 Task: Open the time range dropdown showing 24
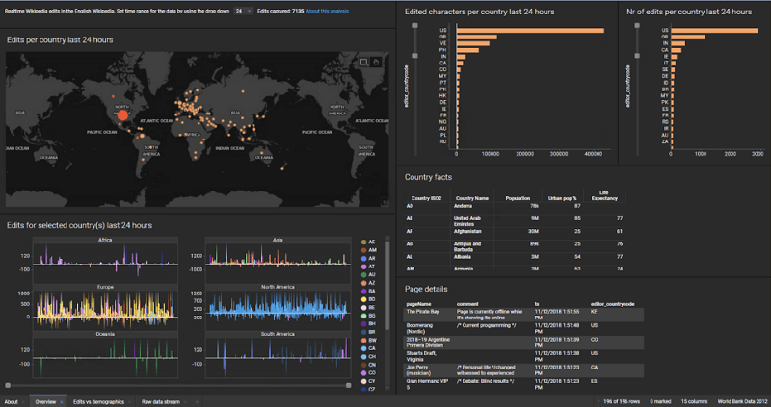pos(243,11)
